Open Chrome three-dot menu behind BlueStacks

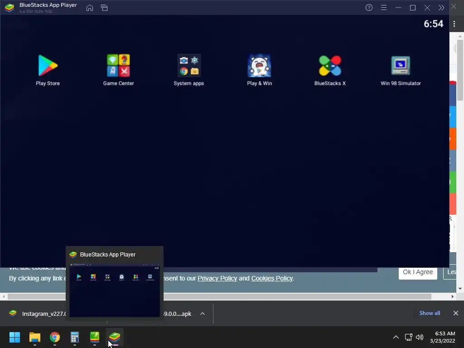click(454, 24)
